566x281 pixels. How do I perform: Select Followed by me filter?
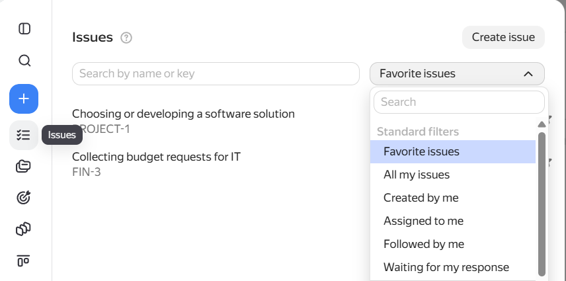click(453, 244)
